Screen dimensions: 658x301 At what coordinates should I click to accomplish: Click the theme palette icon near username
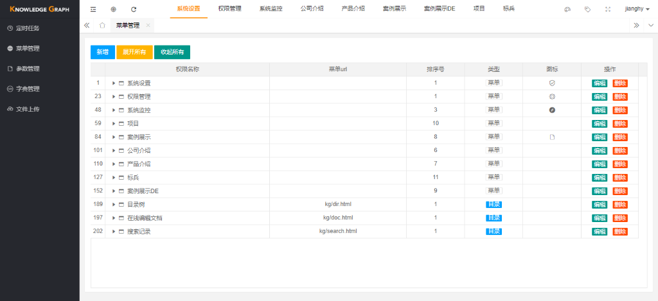coord(567,10)
